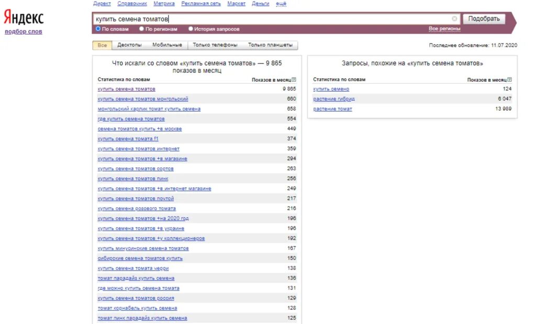Click the impressions value 660
Screen dimensions: 535x324
292,99
